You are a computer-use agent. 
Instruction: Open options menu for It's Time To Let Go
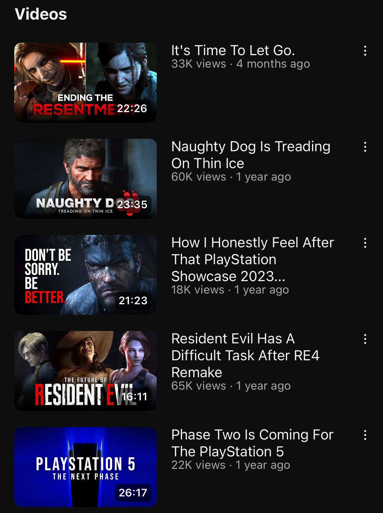pos(365,51)
